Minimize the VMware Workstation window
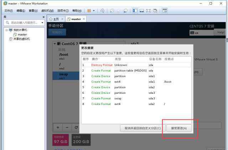Screen dimensions: 228x150 tap(201, 4)
